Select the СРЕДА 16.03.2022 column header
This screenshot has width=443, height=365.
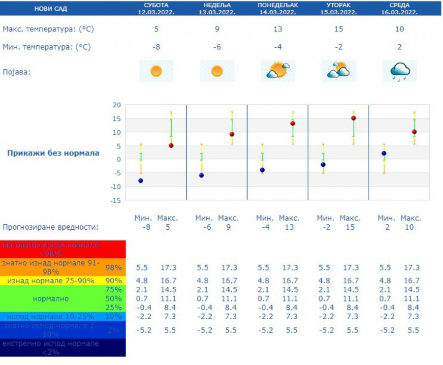tap(399, 8)
